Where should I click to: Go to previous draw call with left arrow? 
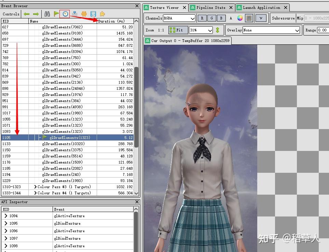pyautogui.click(x=27, y=14)
